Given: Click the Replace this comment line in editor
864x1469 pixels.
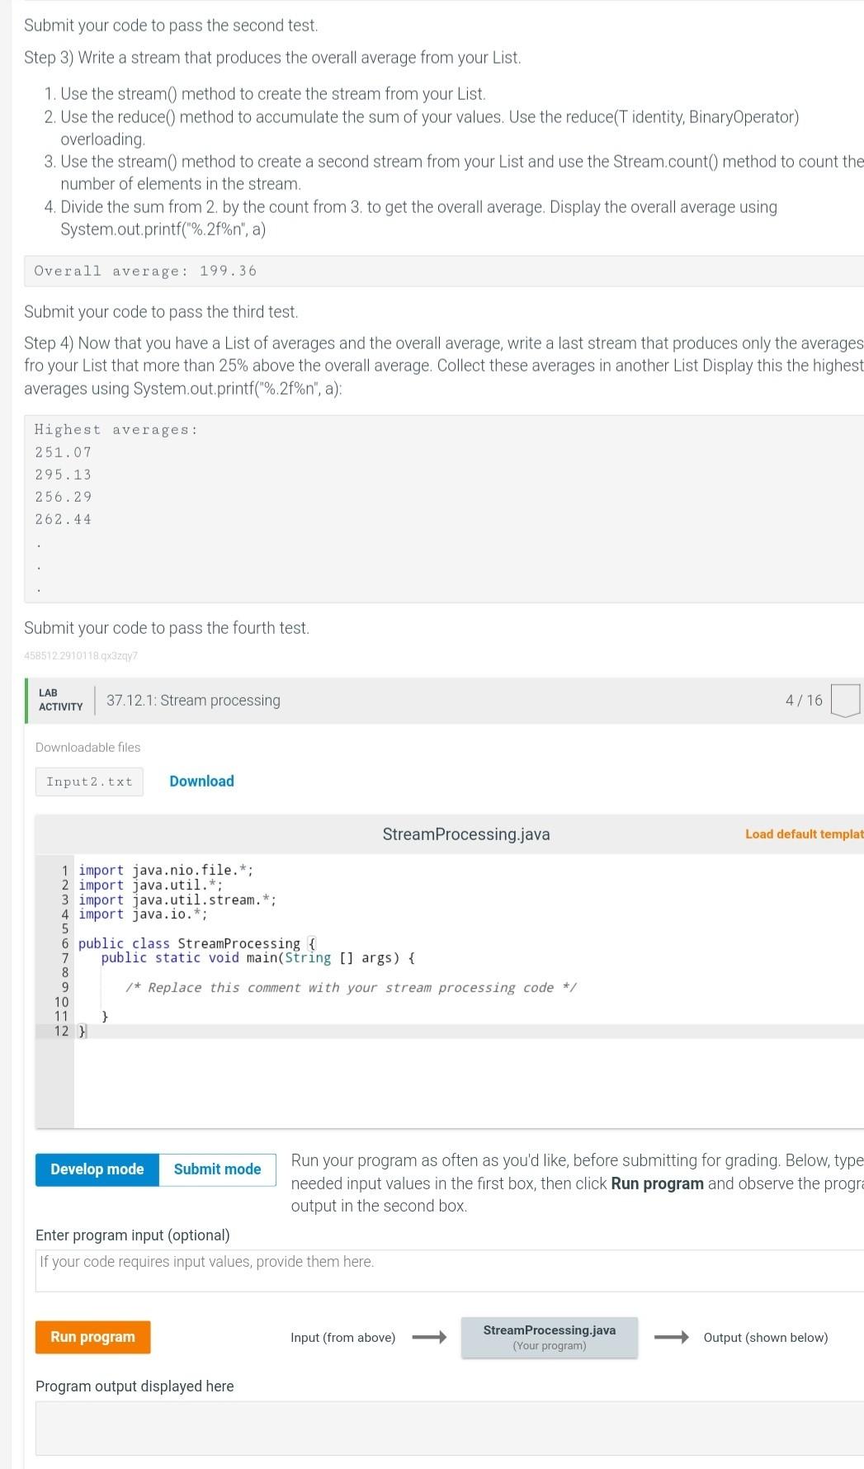Looking at the screenshot, I should pos(351,987).
